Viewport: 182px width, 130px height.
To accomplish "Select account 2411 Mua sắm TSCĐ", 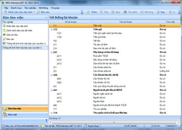I will coord(115,56).
